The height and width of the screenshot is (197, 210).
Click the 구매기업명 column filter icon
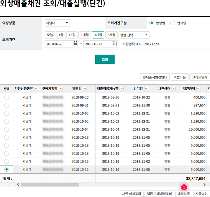pyautogui.click(x=61, y=89)
